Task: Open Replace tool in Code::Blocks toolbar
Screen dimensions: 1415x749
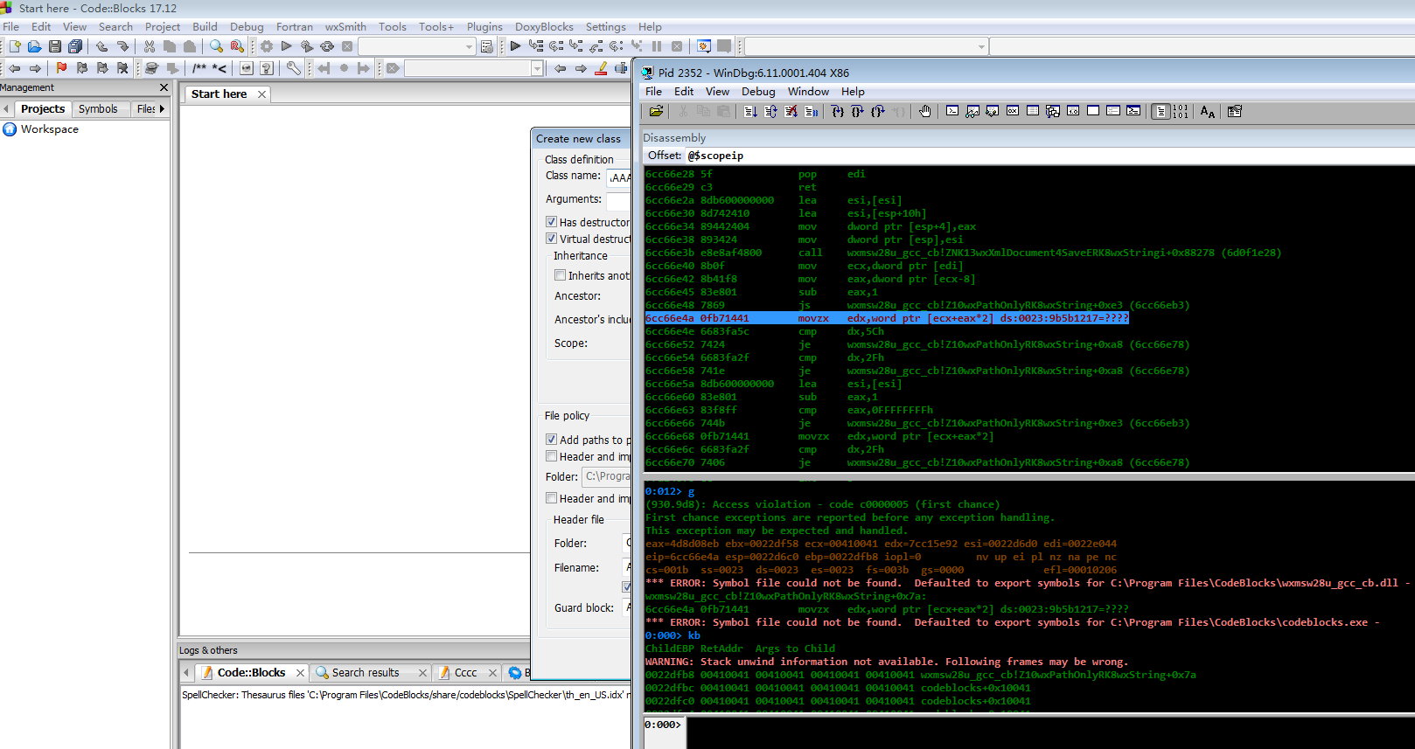Action: [x=237, y=46]
